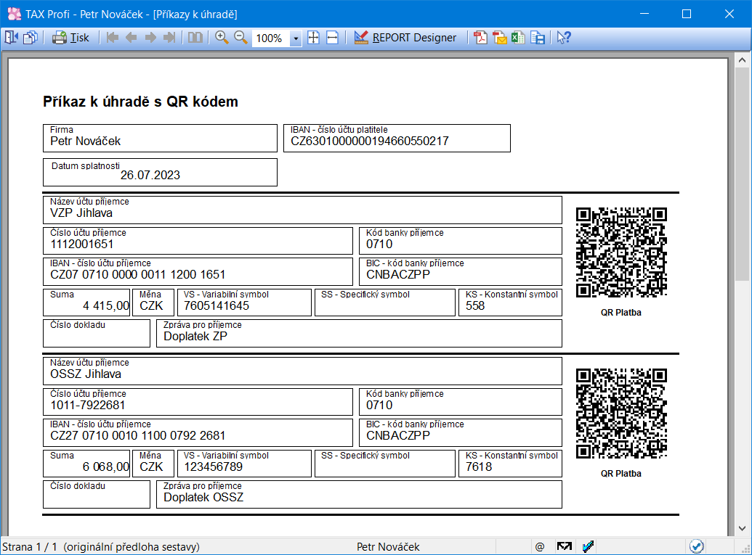Click the heading 'Příkaz k úhradě s QR kódem'
752x555 pixels.
pos(140,102)
